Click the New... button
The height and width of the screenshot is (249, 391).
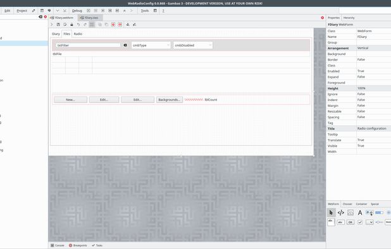[x=71, y=100]
